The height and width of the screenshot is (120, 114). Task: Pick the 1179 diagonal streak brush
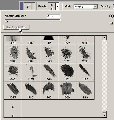tap(85, 72)
